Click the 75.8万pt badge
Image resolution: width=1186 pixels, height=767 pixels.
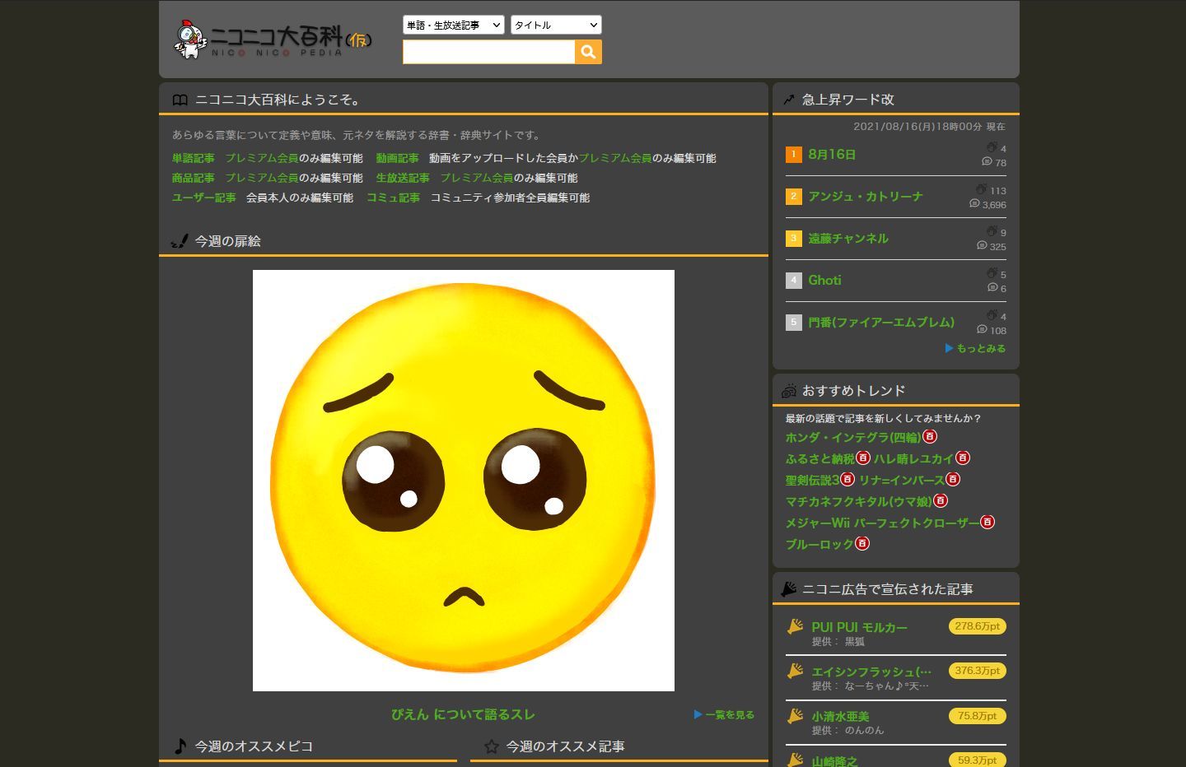point(978,716)
